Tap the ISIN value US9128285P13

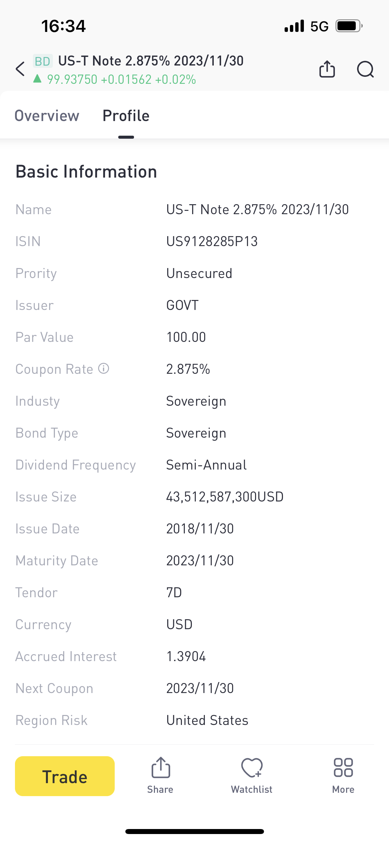point(212,241)
